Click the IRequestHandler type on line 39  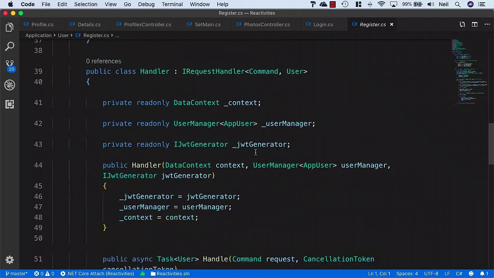tap(213, 71)
